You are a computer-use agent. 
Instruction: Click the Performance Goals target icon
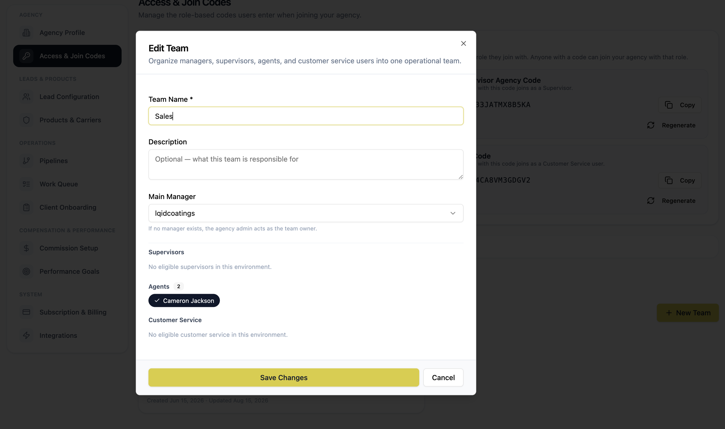(x=26, y=271)
